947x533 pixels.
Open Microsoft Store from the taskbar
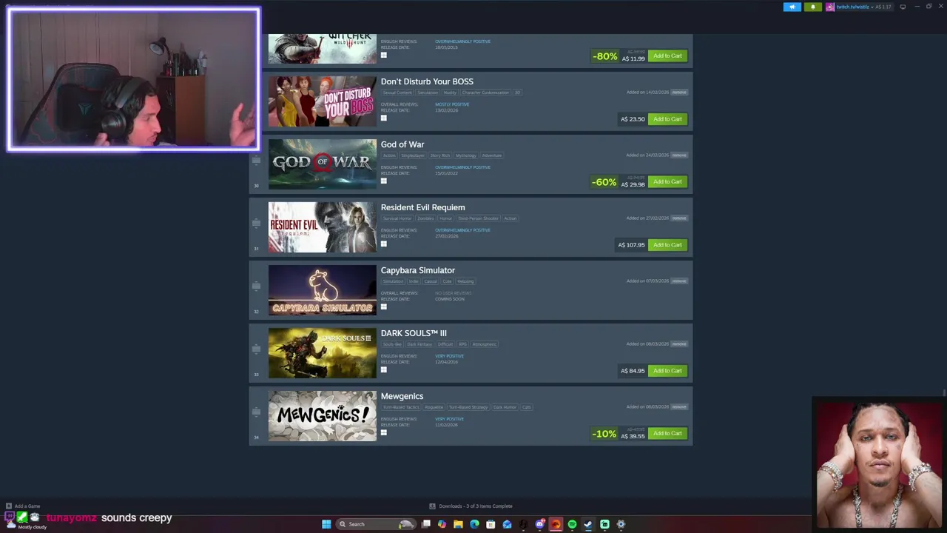491,524
